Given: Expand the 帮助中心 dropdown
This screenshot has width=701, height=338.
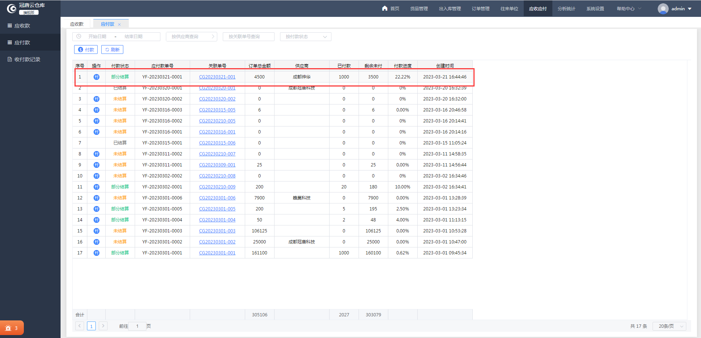Looking at the screenshot, I should (x=629, y=8).
